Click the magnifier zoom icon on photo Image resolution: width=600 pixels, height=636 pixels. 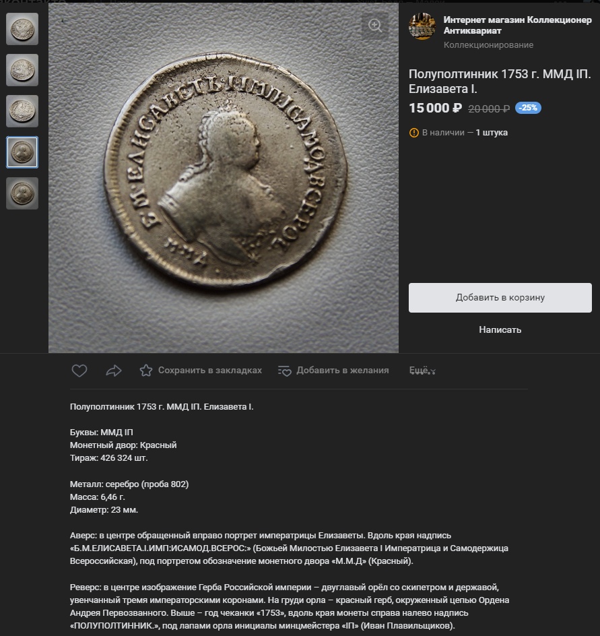(x=375, y=26)
